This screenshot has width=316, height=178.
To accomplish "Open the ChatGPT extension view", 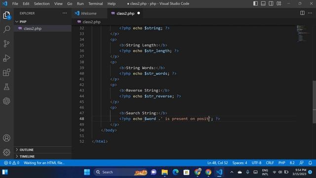I will [x=6, y=101].
